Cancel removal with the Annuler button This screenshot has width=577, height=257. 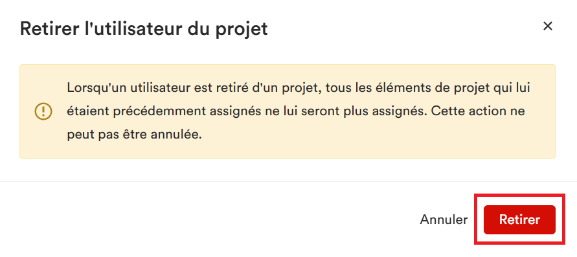(x=444, y=219)
